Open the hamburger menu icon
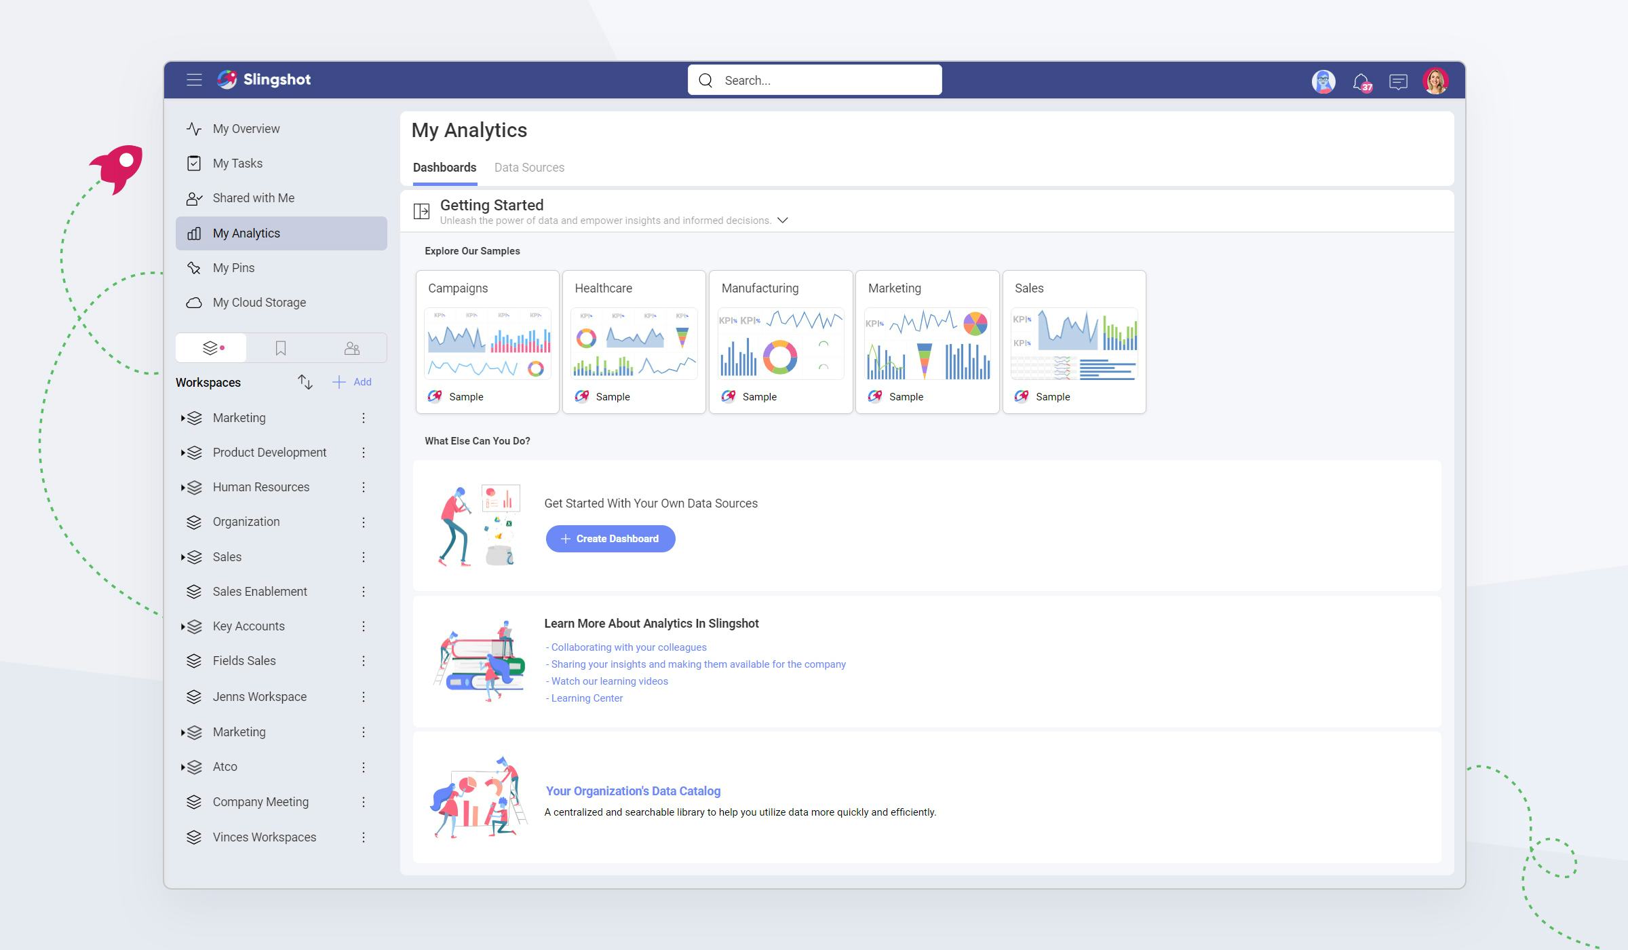1628x950 pixels. [194, 80]
